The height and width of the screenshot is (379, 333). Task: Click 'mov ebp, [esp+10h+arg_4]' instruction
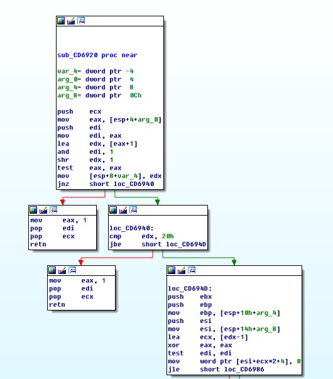click(x=224, y=313)
